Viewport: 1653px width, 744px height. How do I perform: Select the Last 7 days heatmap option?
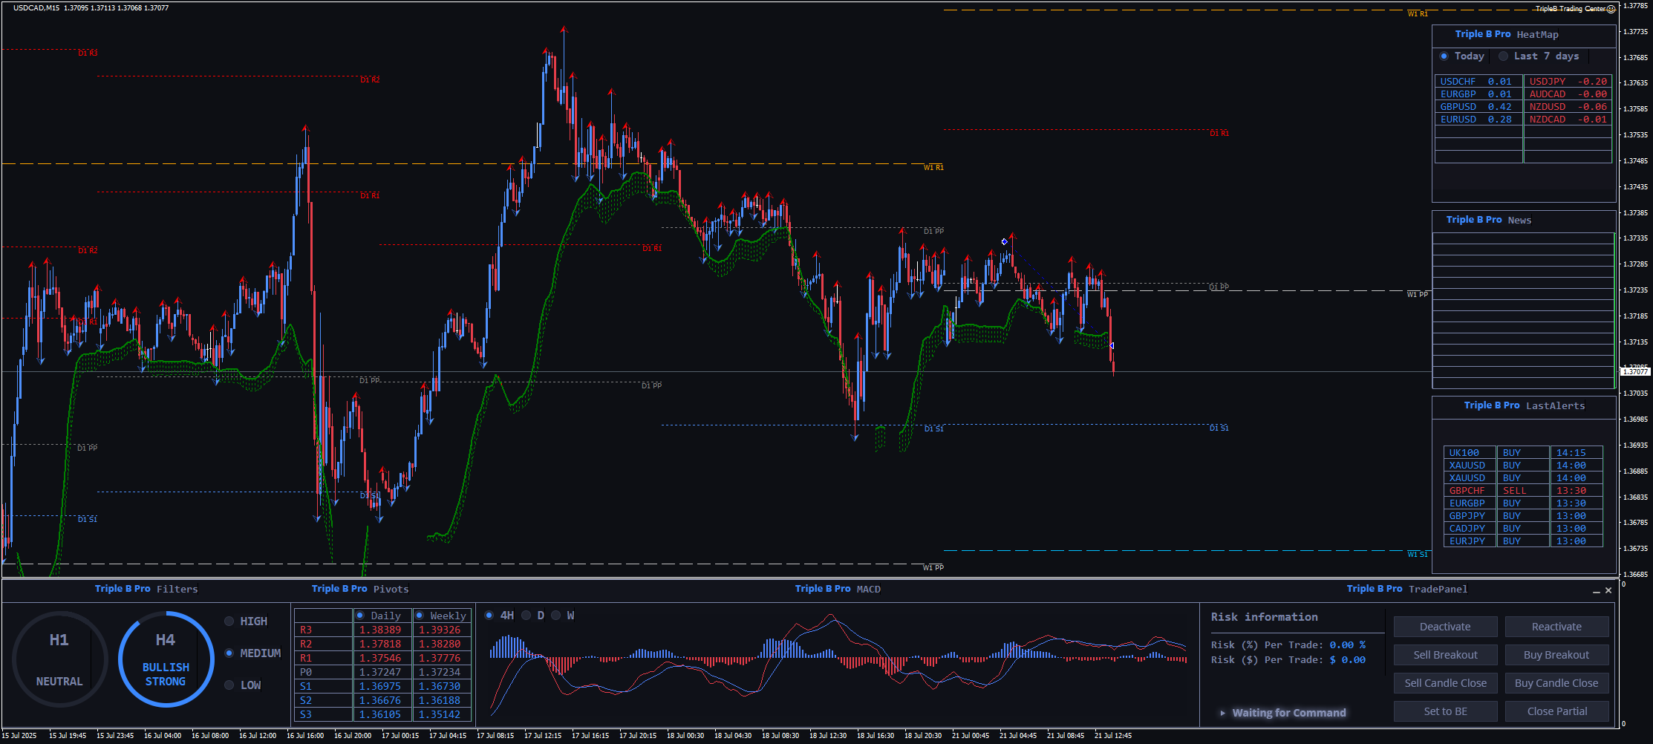coord(1503,56)
